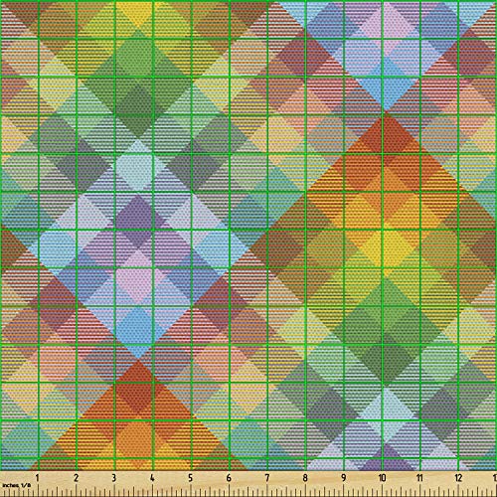Click the ruler number 12

coord(458,478)
